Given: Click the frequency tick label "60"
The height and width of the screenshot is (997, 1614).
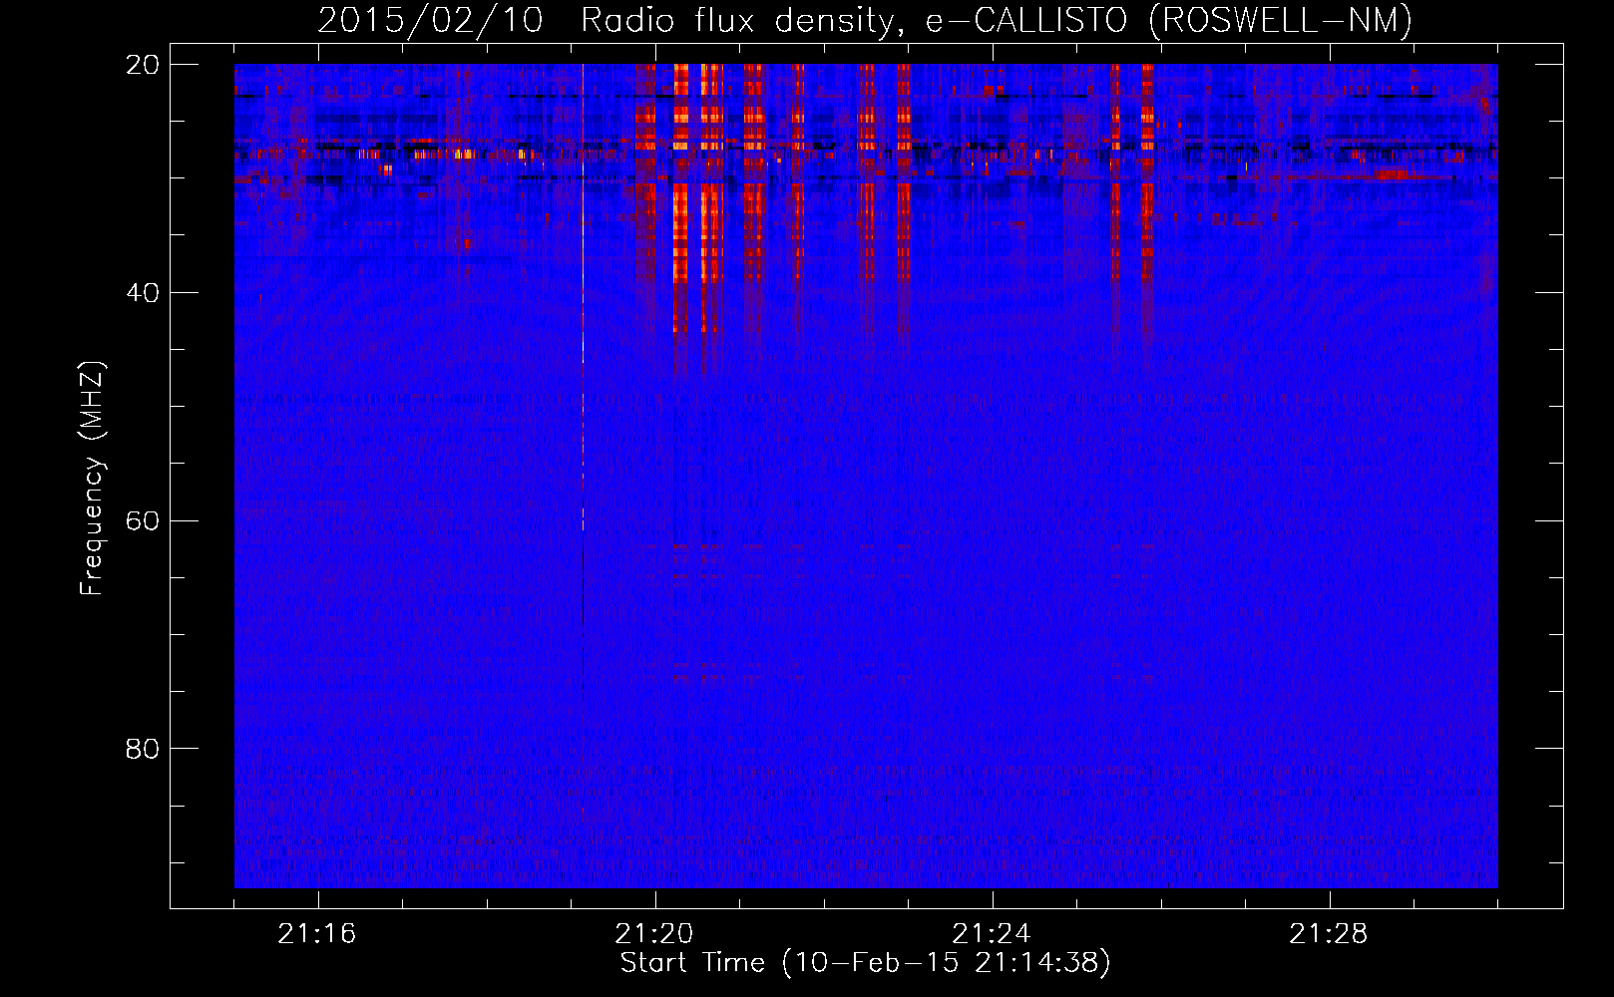Looking at the screenshot, I should (x=143, y=520).
